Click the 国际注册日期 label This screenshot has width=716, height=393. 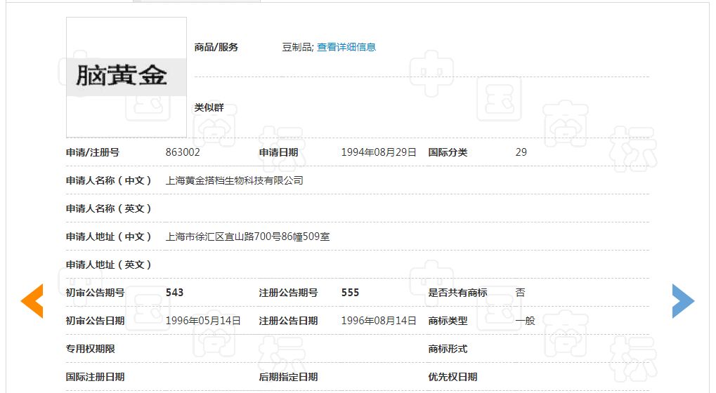coord(95,377)
